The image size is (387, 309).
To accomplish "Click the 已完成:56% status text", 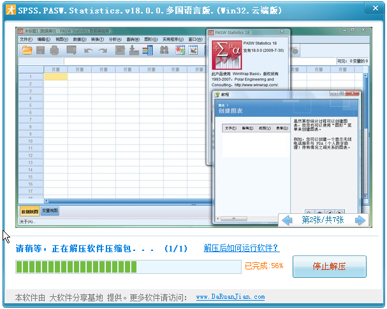I will click(264, 266).
